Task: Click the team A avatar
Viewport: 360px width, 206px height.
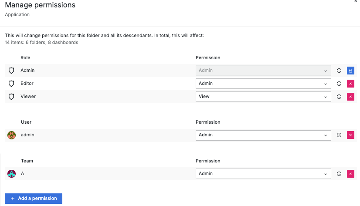Action: [x=12, y=174]
